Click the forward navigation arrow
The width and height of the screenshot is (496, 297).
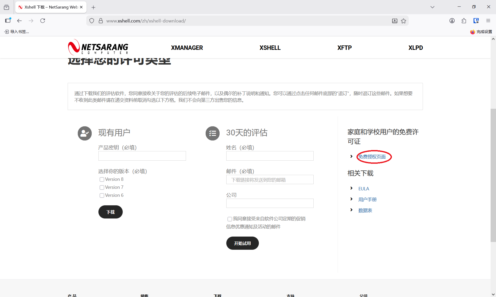(x=31, y=21)
